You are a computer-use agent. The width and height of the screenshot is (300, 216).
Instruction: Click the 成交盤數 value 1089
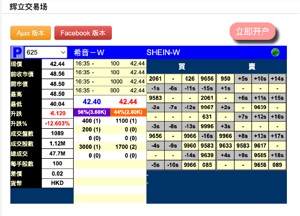tap(57, 133)
